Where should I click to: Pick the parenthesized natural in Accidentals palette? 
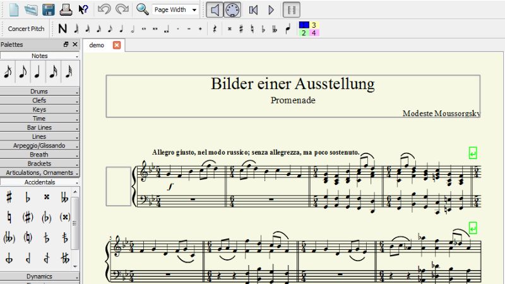[28, 238]
